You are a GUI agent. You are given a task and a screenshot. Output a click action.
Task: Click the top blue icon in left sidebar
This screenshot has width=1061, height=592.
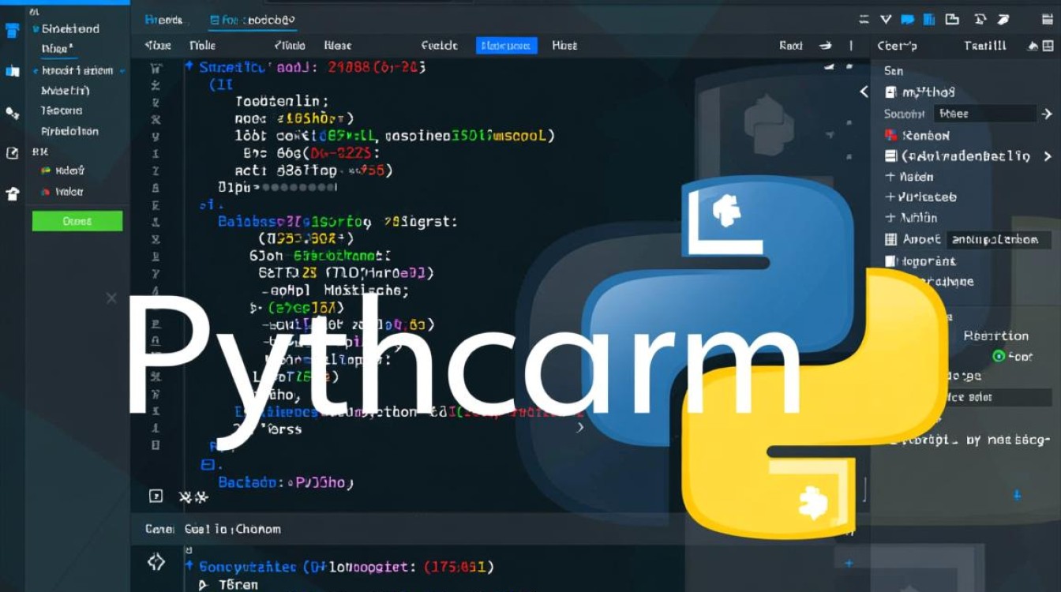(x=12, y=31)
